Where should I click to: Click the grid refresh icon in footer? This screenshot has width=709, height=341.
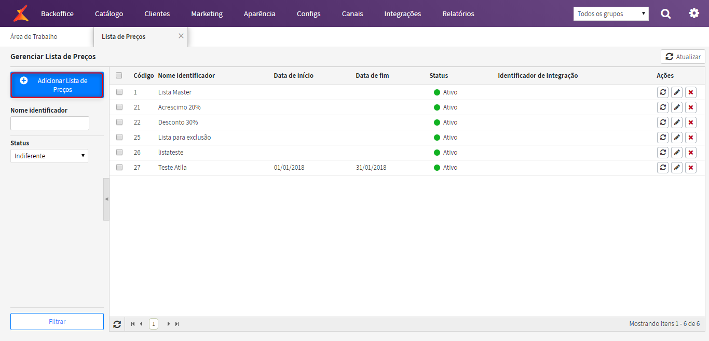coord(117,324)
